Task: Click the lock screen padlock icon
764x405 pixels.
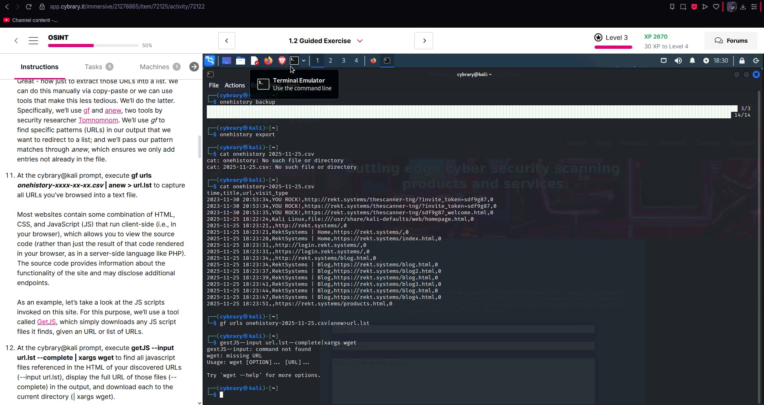Action: [742, 61]
